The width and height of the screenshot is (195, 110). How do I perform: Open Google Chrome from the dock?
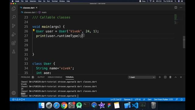[x=64, y=105]
